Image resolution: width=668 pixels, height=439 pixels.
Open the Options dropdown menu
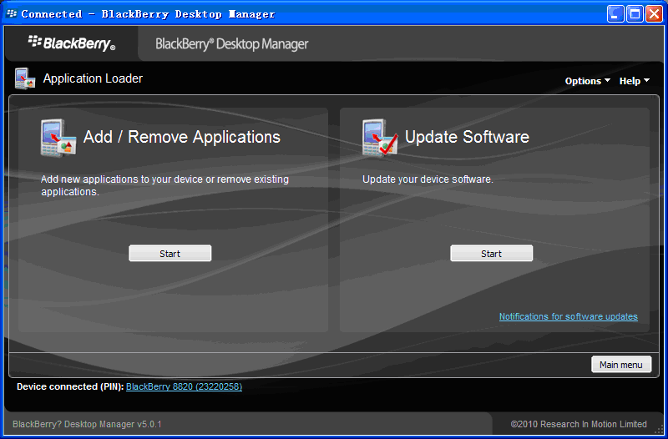(x=588, y=81)
